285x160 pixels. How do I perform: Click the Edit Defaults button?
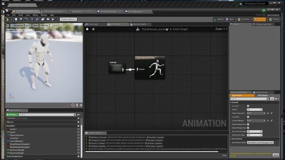(x=263, y=96)
